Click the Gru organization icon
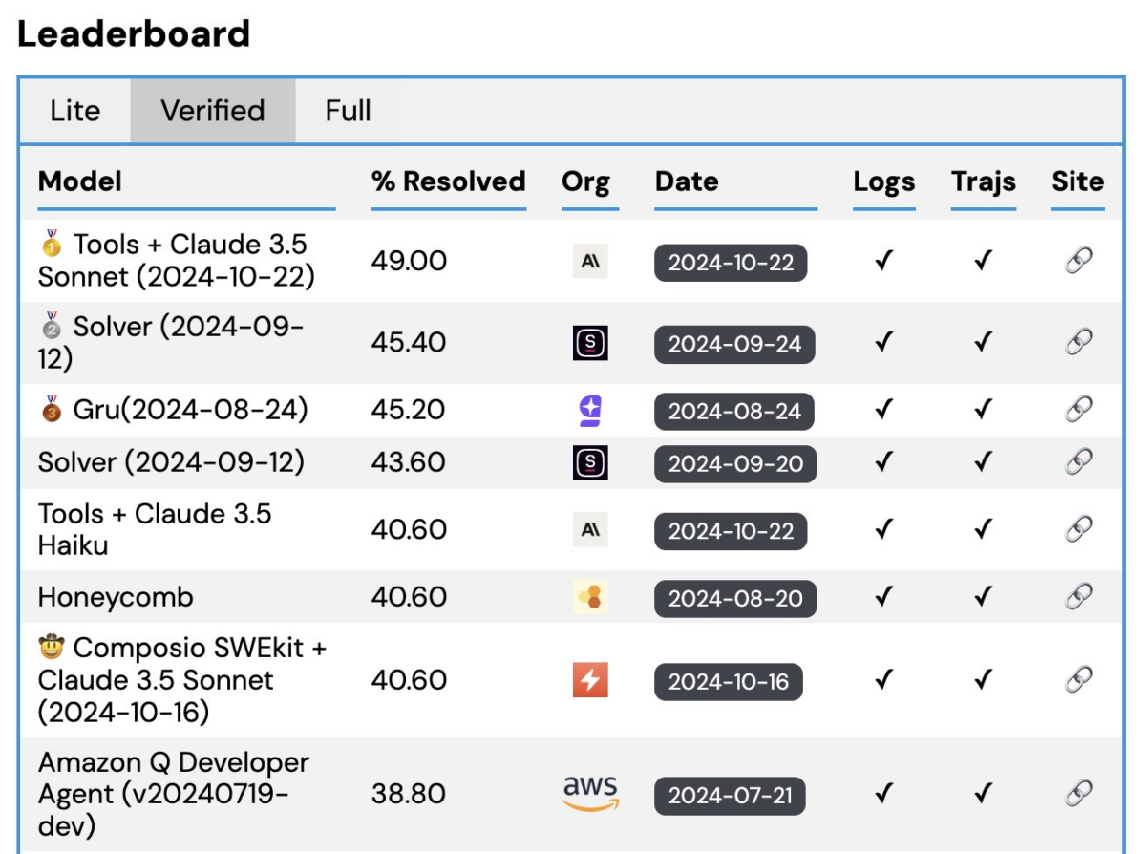Viewport: 1146px width, 854px height. coord(589,411)
